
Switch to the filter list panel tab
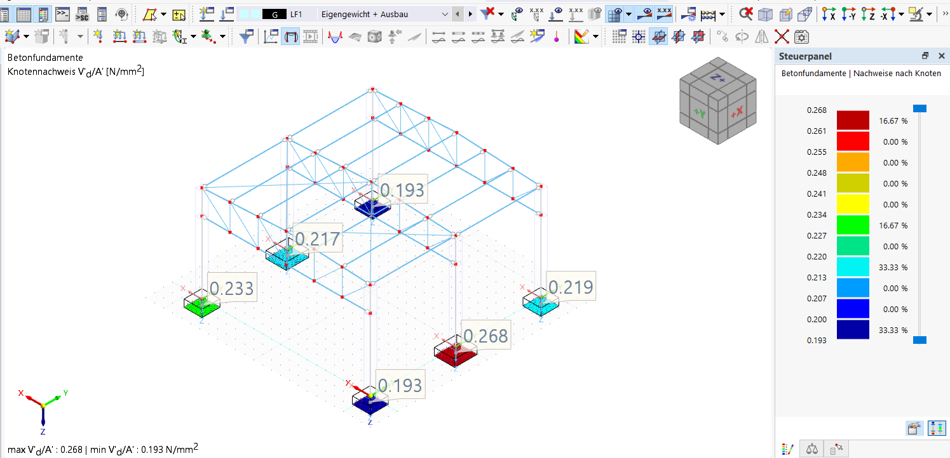[836, 449]
